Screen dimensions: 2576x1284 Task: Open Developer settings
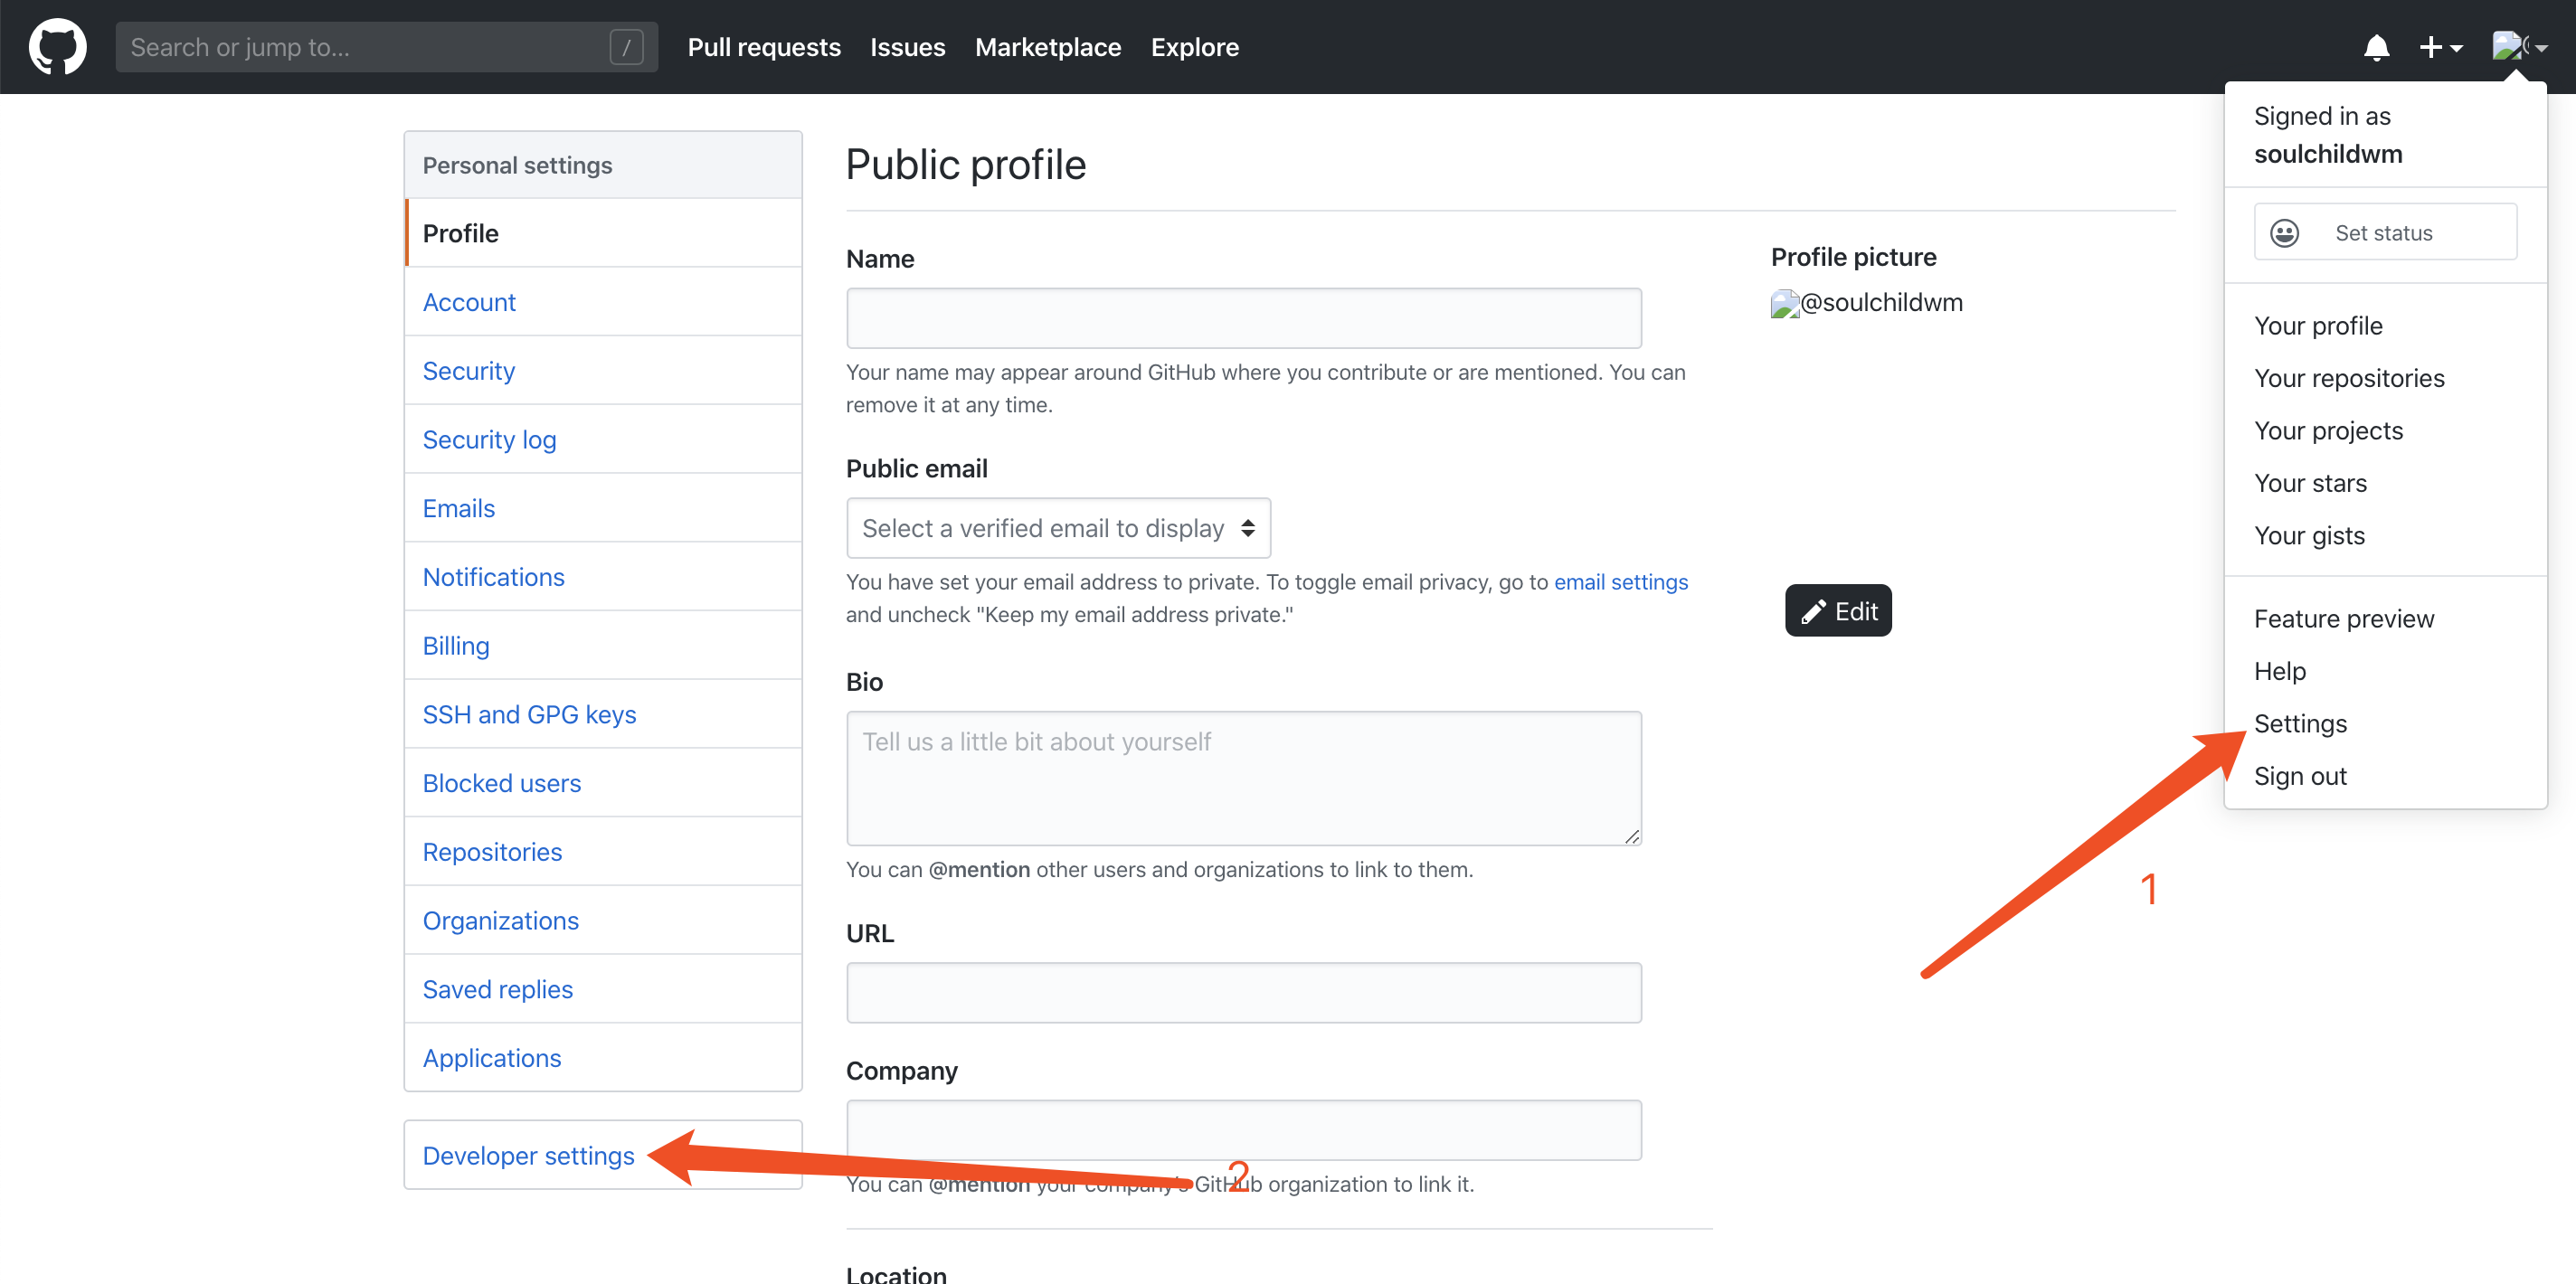[603, 1155]
